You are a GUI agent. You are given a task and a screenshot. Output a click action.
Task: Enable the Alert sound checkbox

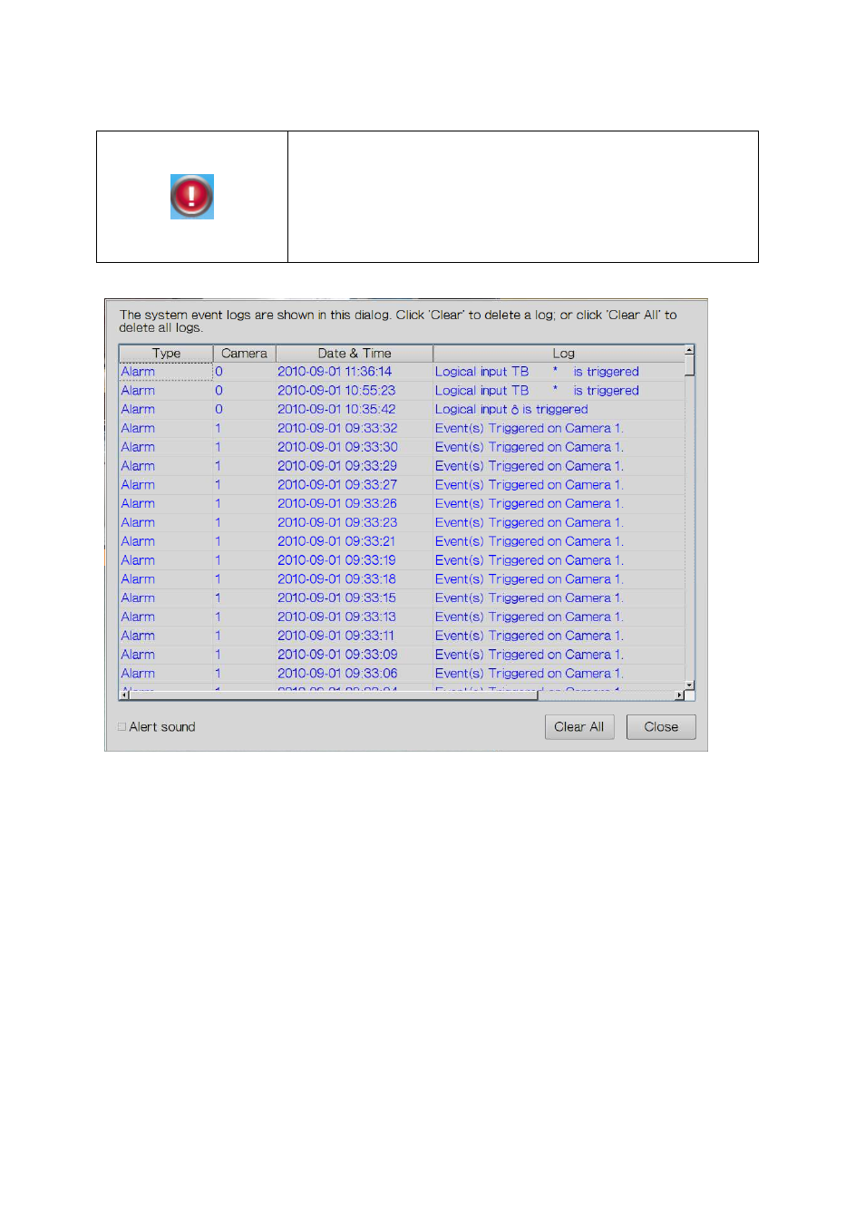pyautogui.click(x=121, y=727)
